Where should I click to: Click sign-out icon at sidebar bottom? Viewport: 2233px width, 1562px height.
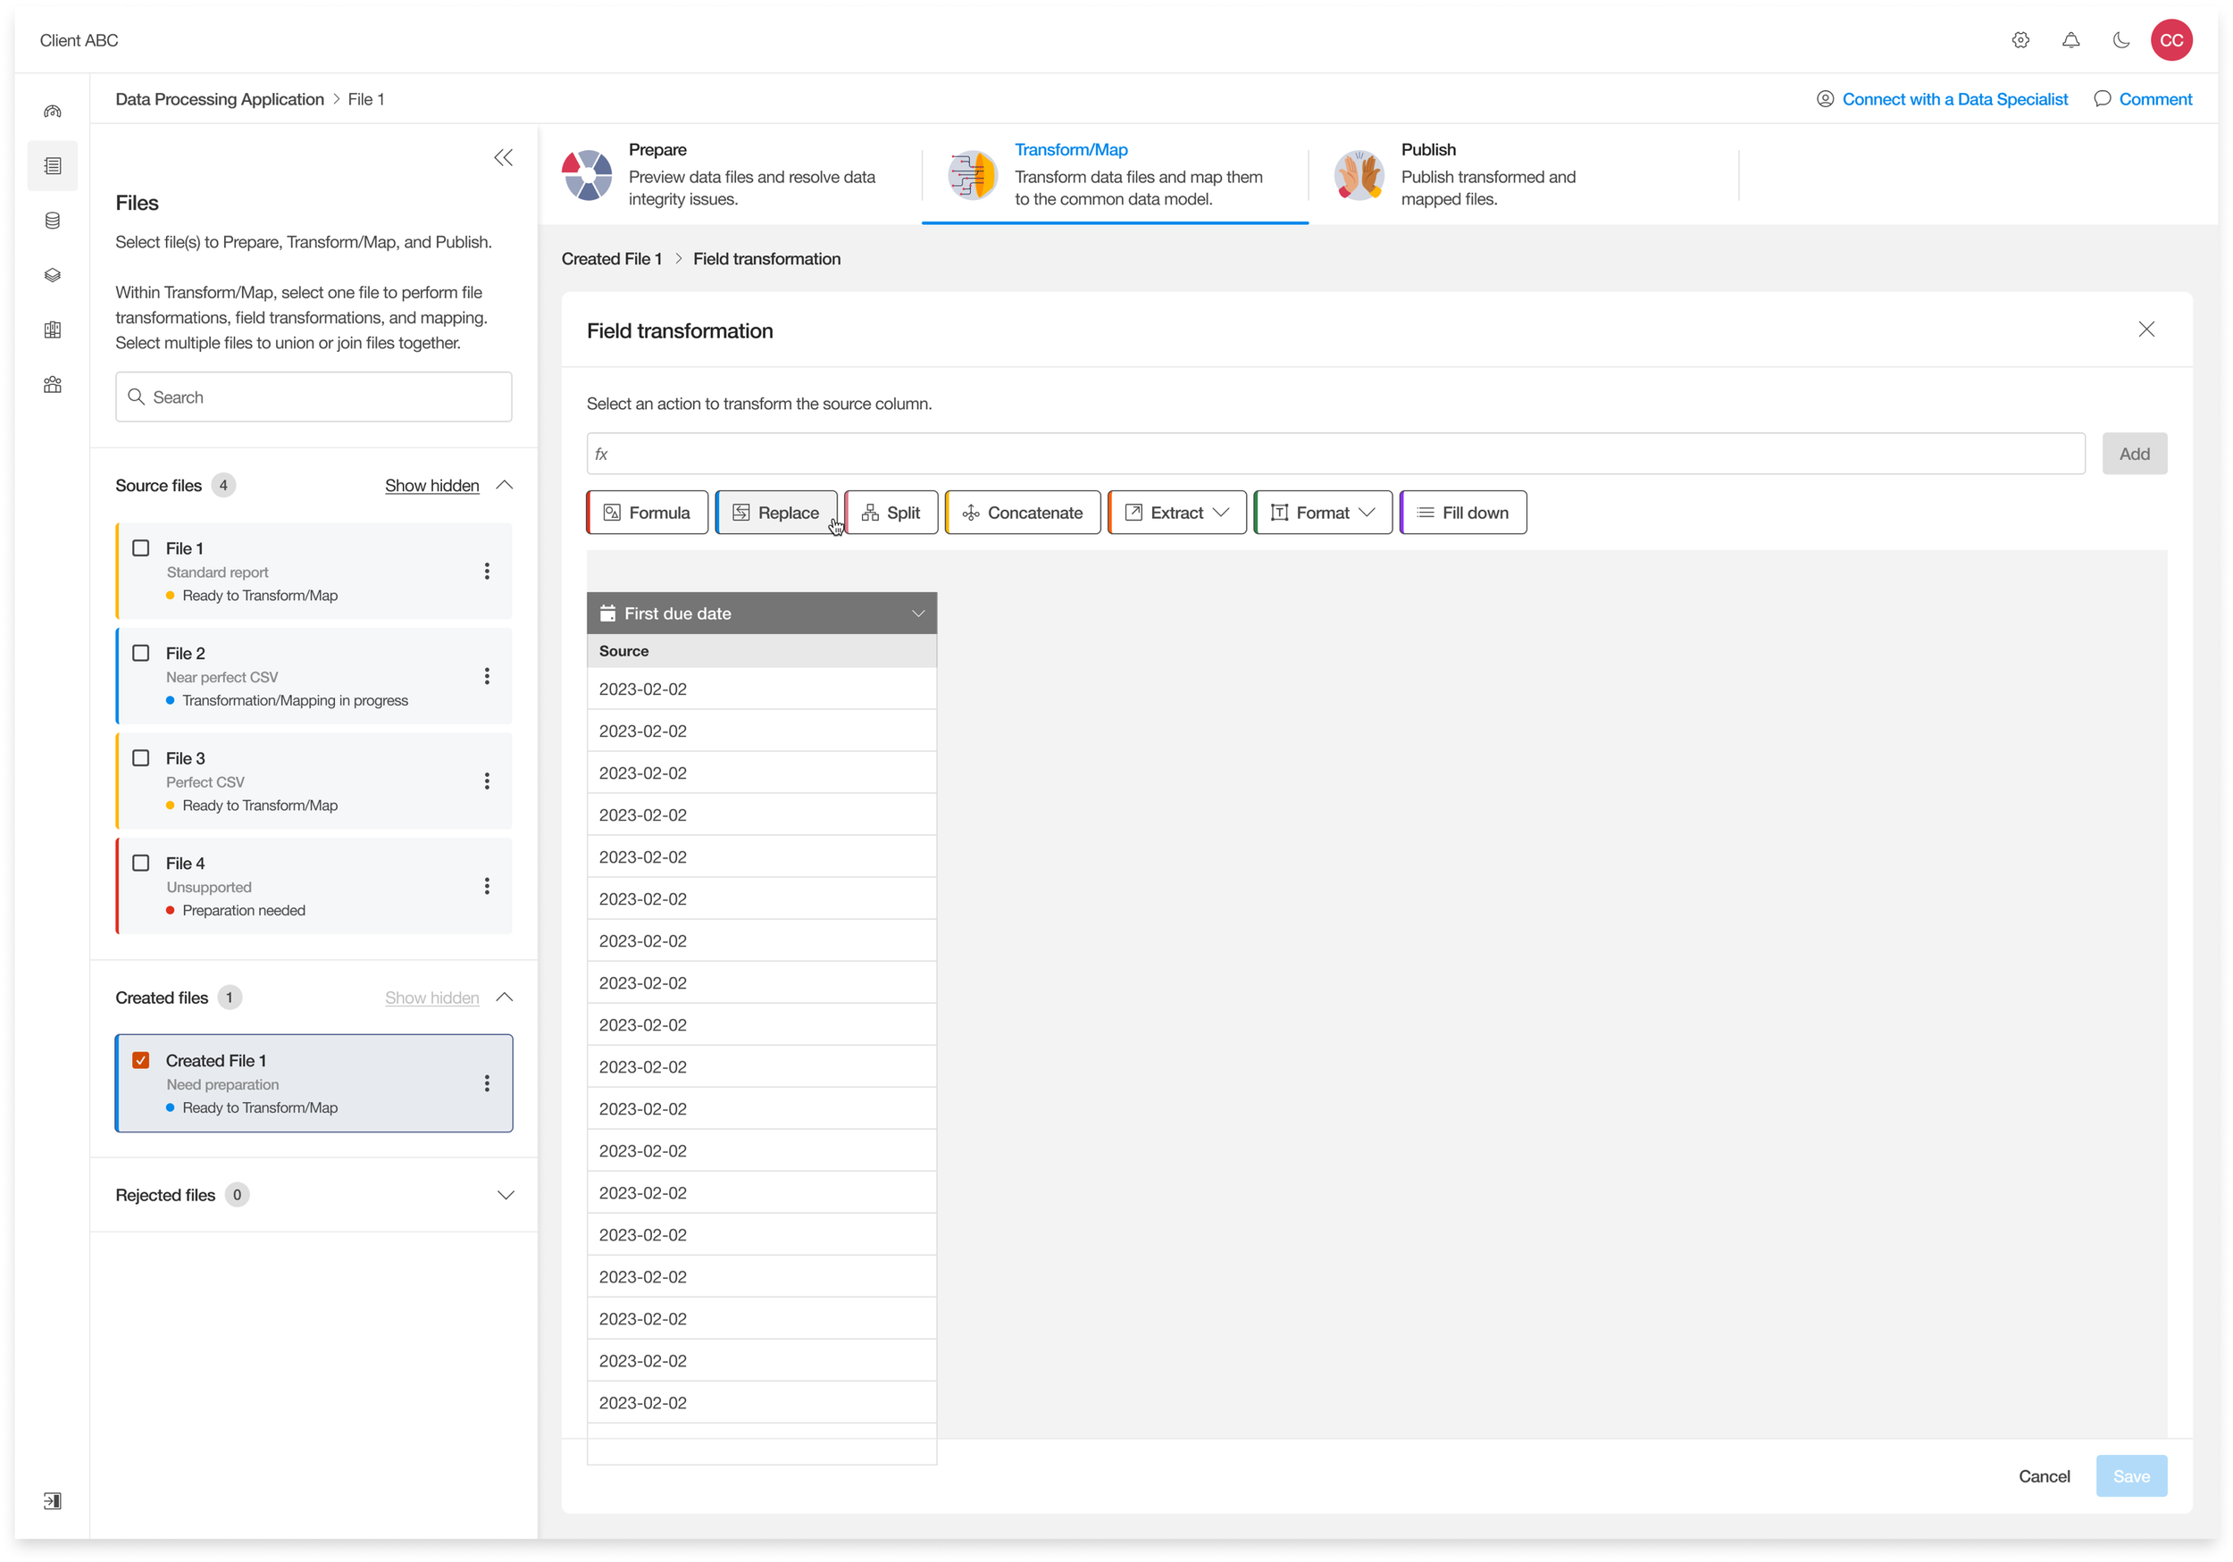tap(53, 1499)
